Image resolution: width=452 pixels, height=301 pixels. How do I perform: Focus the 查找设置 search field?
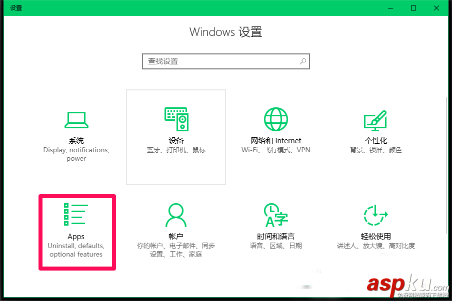coord(225,61)
